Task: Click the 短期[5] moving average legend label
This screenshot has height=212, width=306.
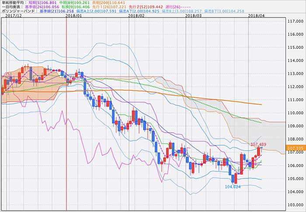Action: pos(42,3)
